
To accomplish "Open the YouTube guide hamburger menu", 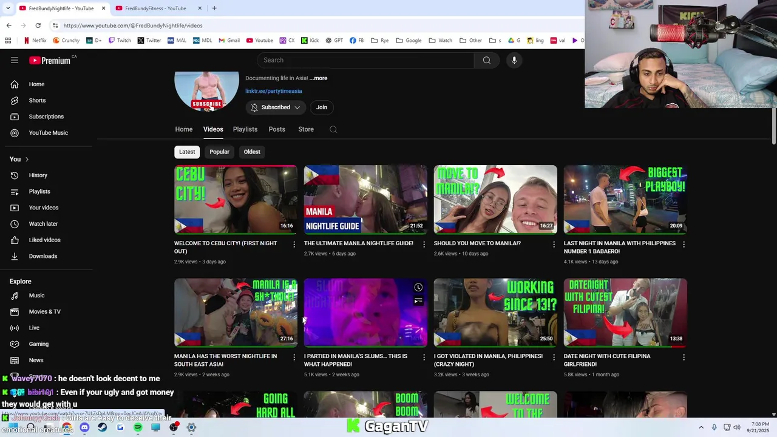I will (x=15, y=60).
